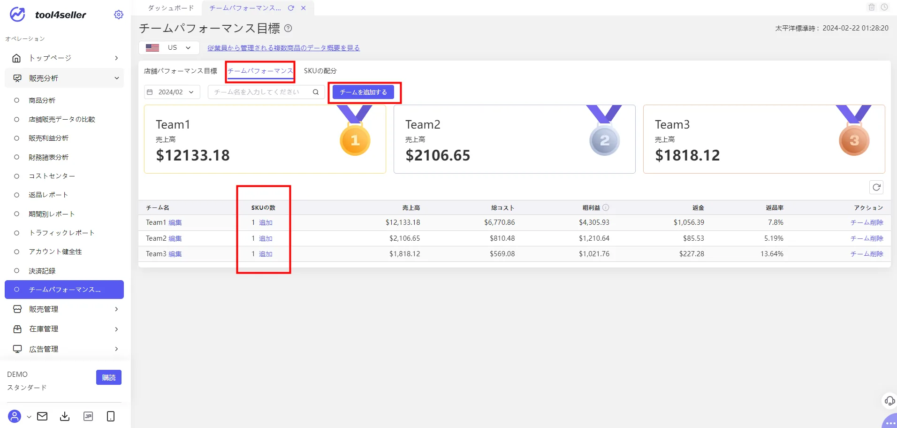Click the 購読 subscribe button
Viewport: 897px width, 428px height.
[109, 377]
